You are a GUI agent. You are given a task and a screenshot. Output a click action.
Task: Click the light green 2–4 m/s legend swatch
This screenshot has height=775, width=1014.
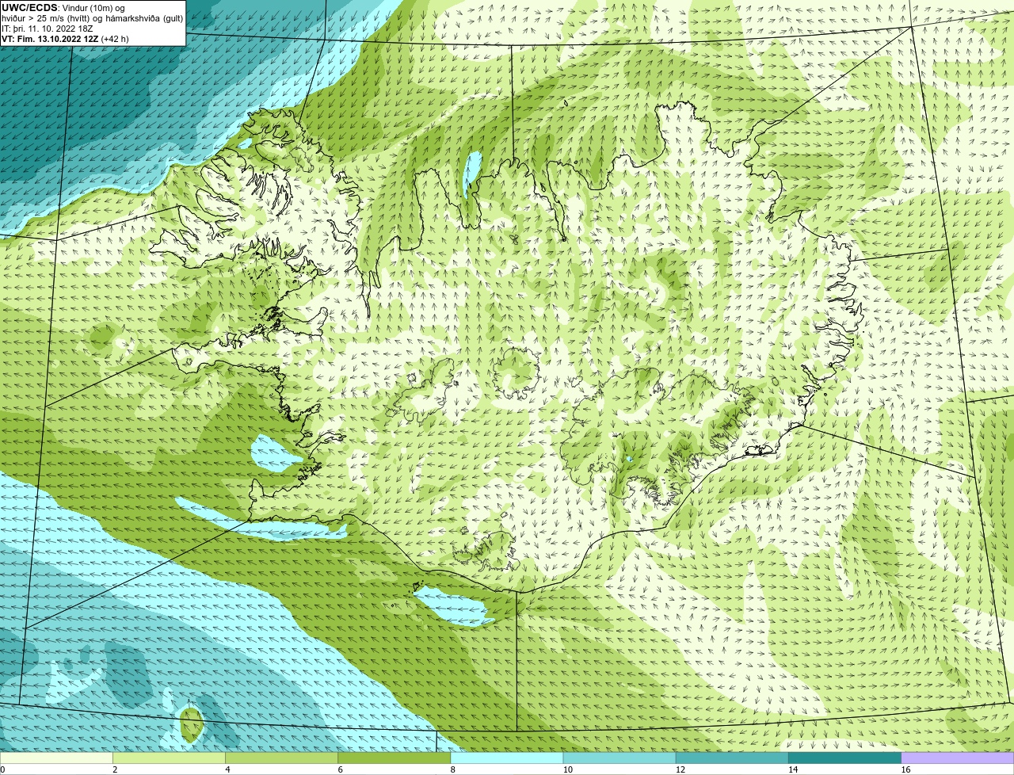(169, 758)
